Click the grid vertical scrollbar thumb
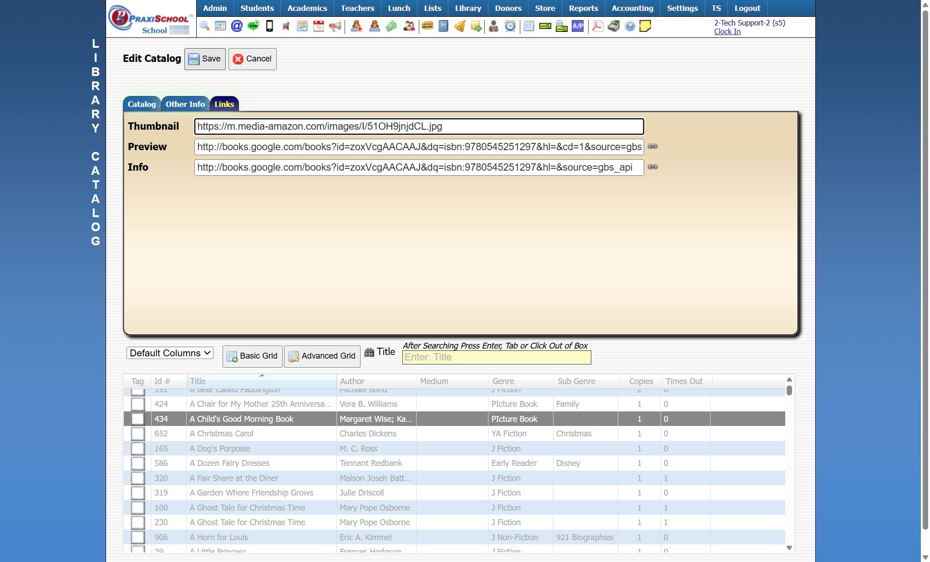Viewport: 930px width, 562px height. click(789, 390)
